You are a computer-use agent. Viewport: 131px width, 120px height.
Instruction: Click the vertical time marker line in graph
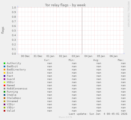tap(82, 31)
